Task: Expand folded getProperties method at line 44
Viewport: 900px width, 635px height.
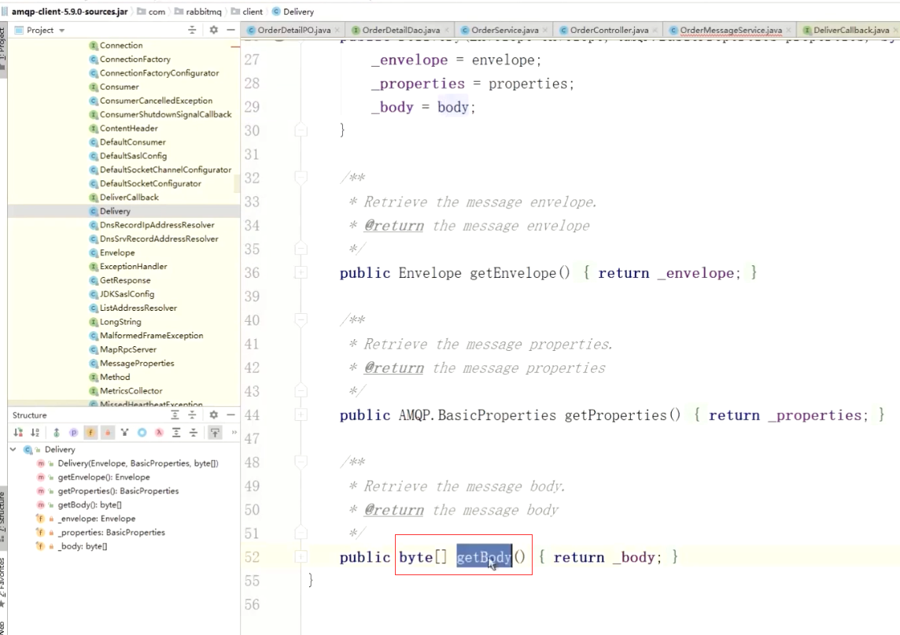Action: [301, 415]
